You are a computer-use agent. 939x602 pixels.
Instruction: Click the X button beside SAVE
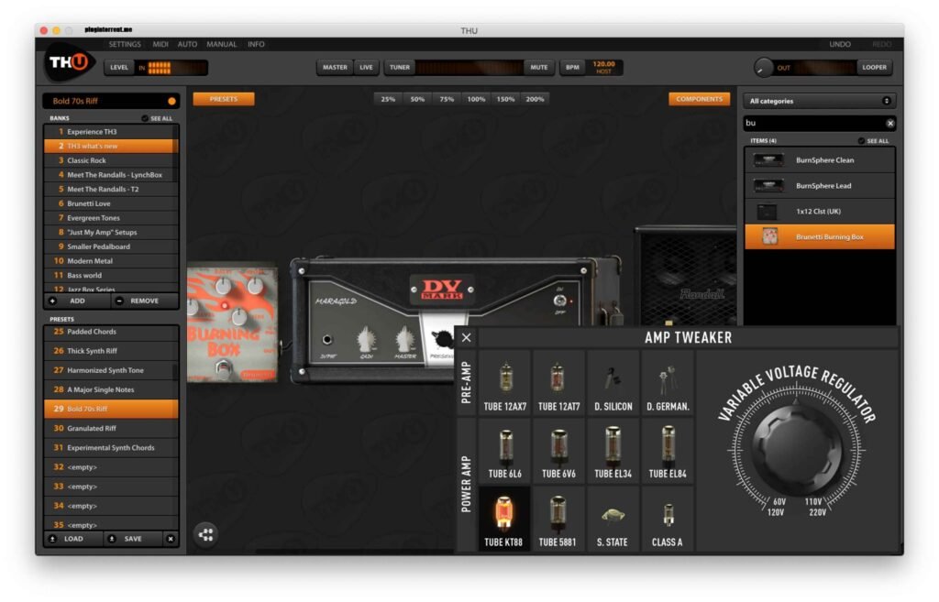tap(171, 539)
